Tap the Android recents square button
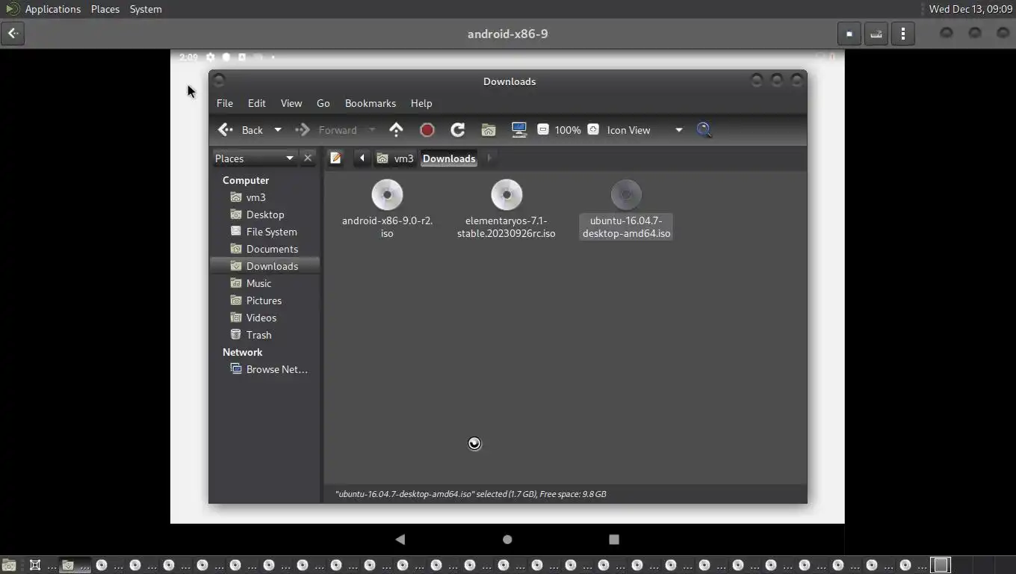The width and height of the screenshot is (1016, 574). pyautogui.click(x=614, y=539)
